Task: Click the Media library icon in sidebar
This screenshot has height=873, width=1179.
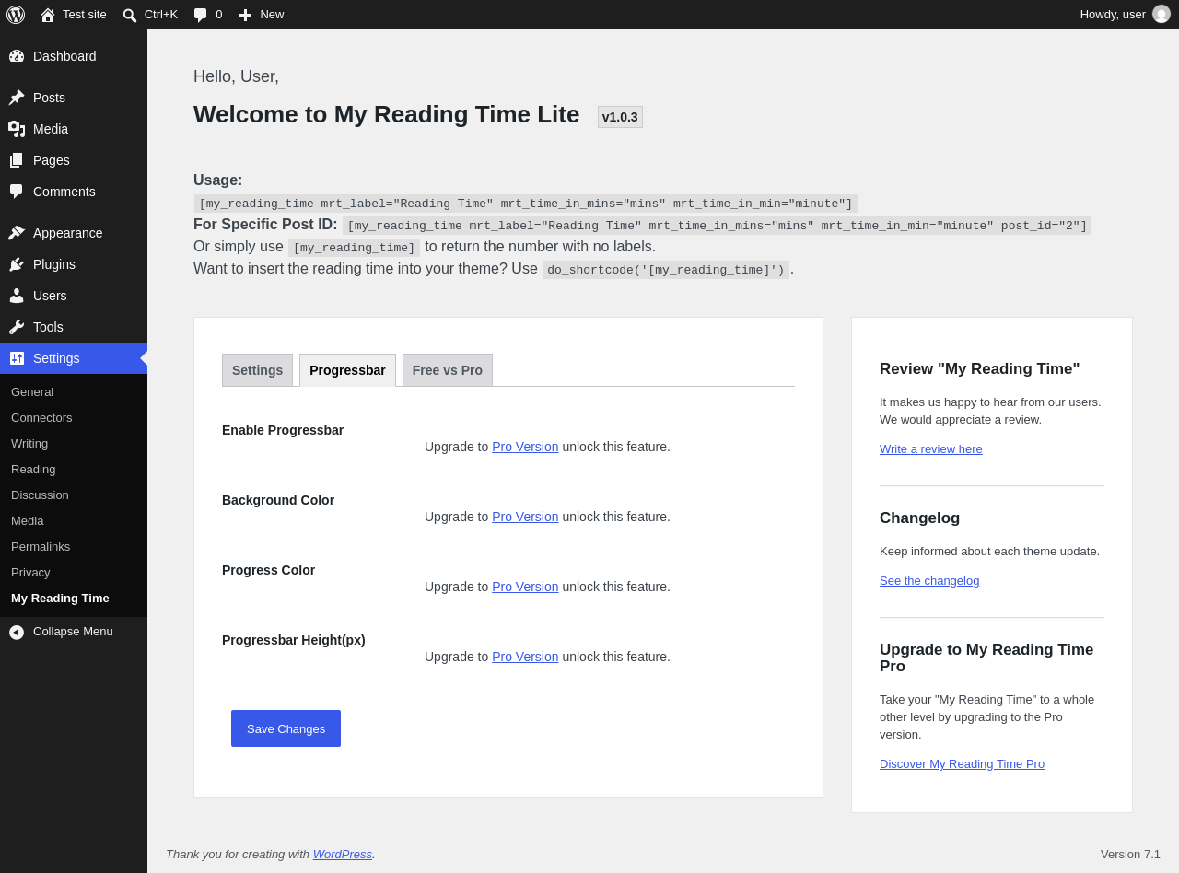Action: click(17, 129)
